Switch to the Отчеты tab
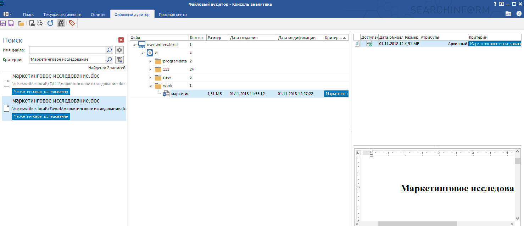Screen dimensions: 524x226 98,15
